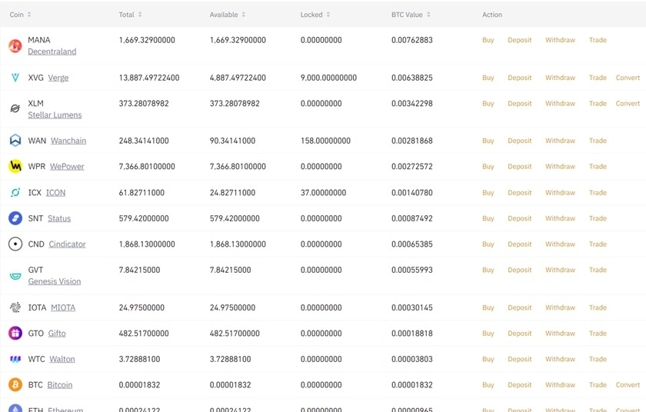The image size is (646, 412).
Task: Deposit BTC using row action
Action: pos(520,385)
